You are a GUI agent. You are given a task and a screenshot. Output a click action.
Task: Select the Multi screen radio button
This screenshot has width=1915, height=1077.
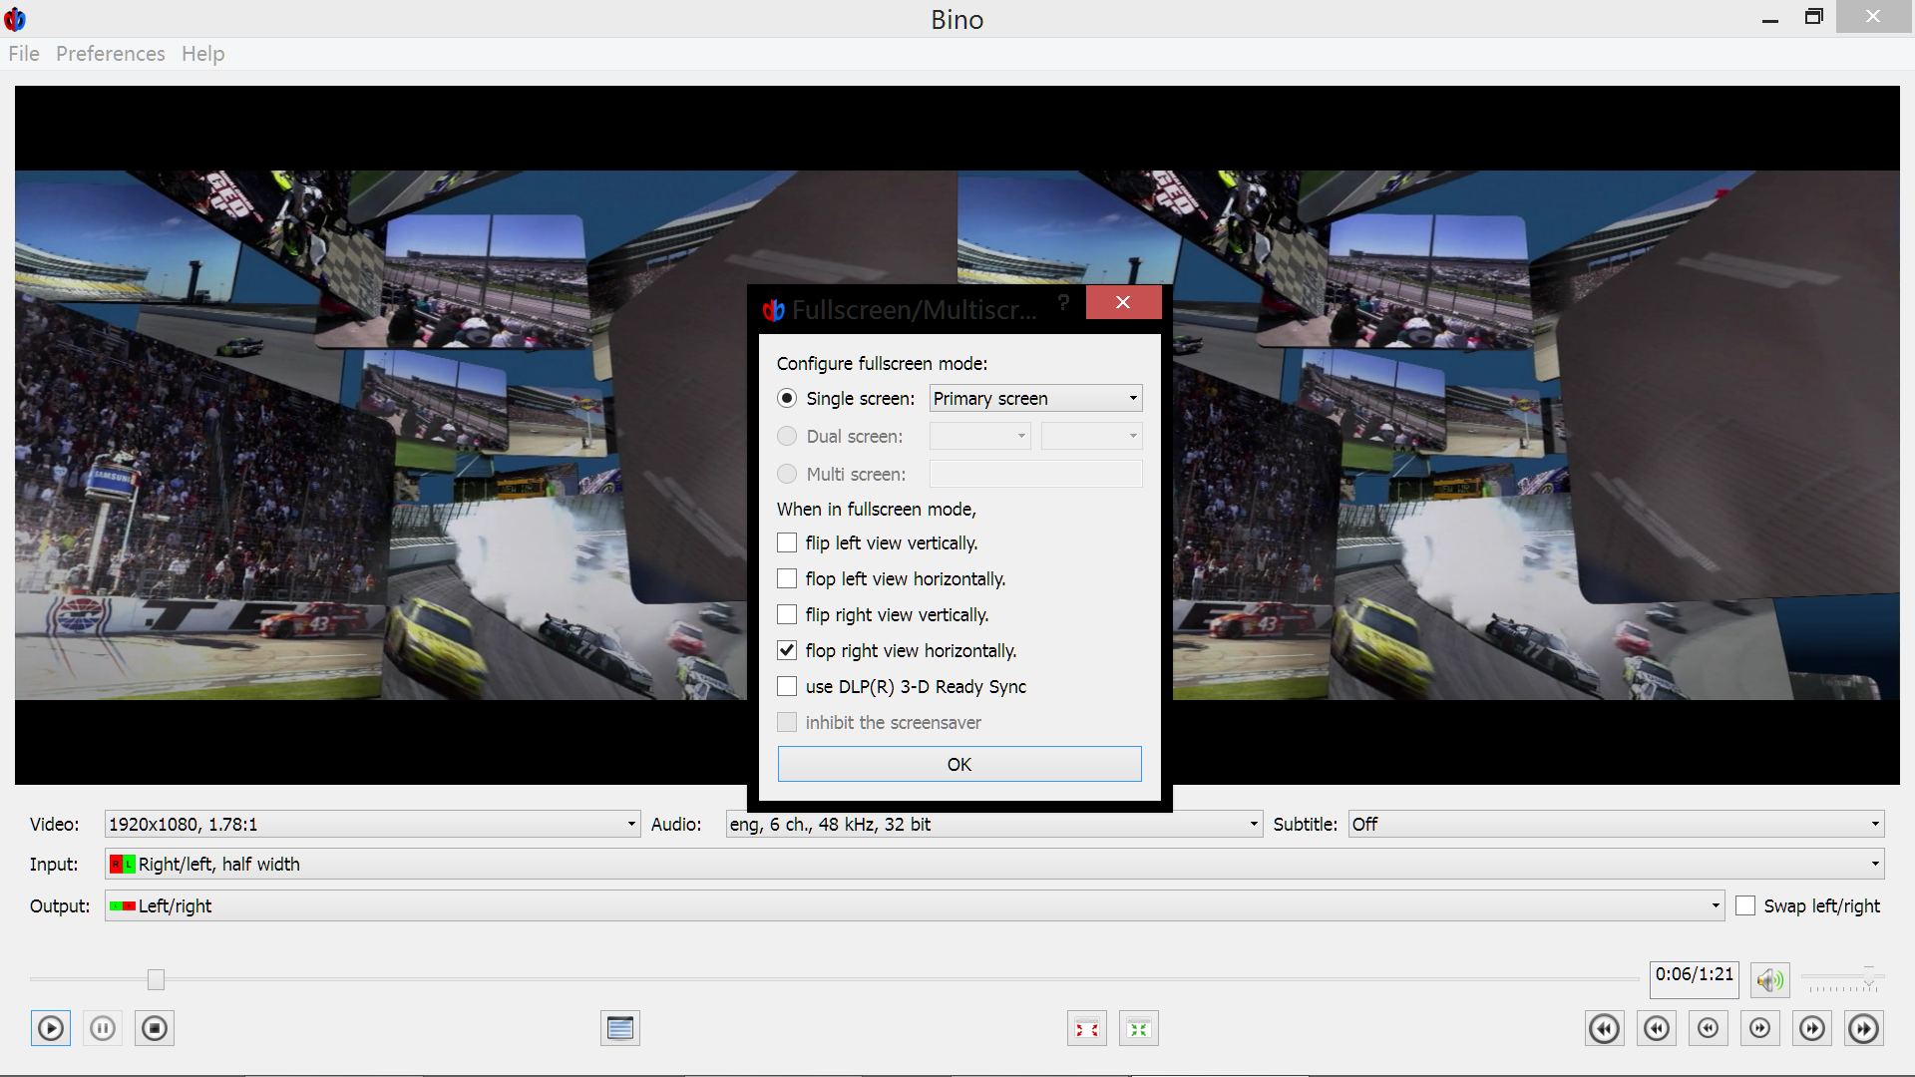787,474
